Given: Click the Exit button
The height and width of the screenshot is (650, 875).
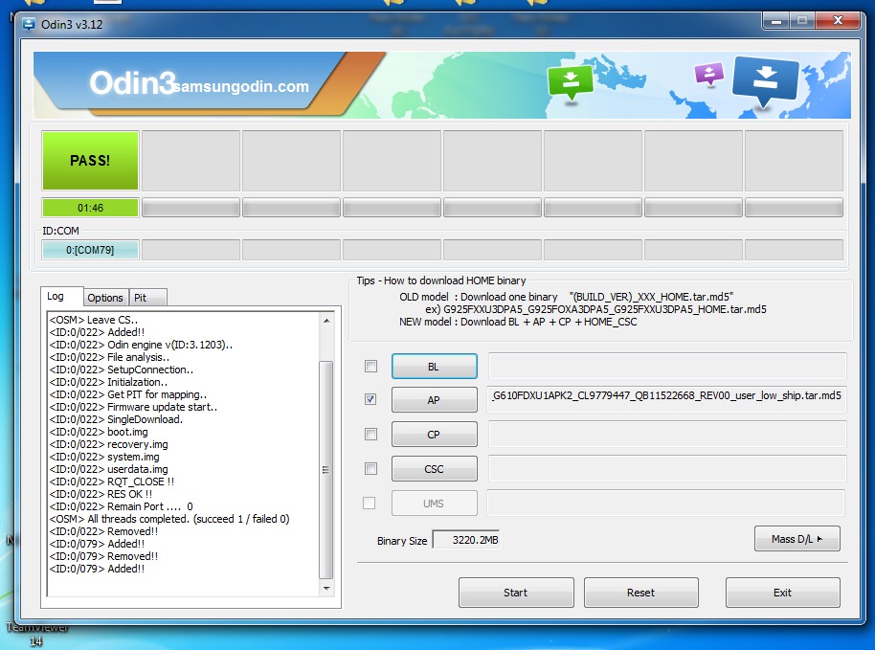Looking at the screenshot, I should 782,593.
